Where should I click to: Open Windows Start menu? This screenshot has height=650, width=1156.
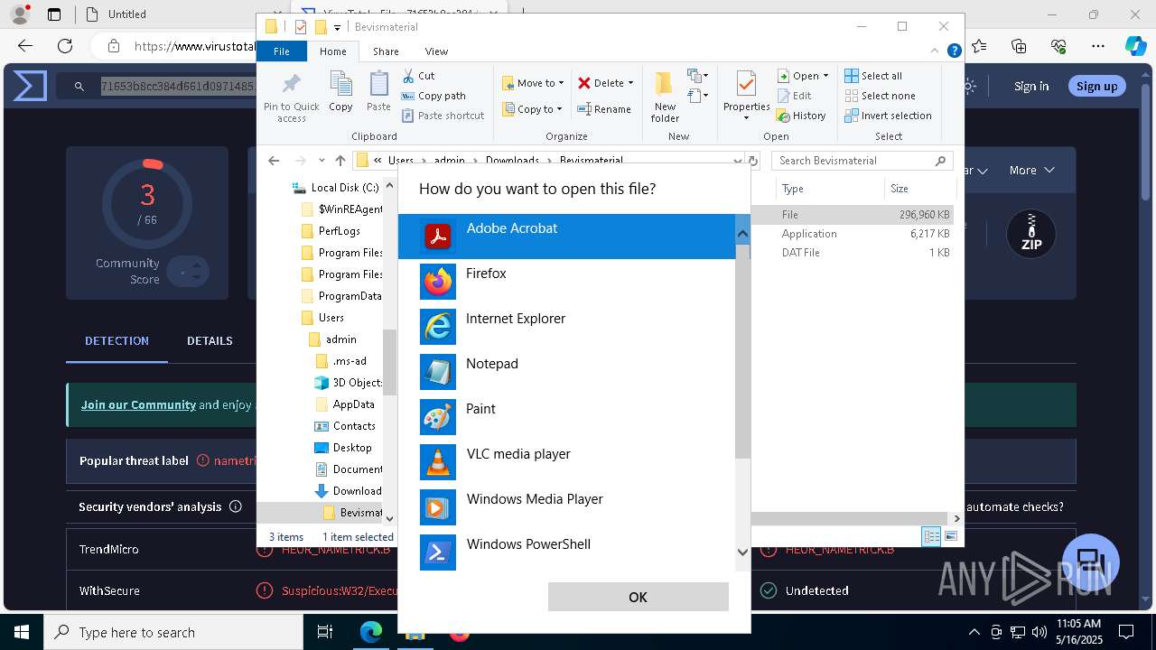(x=22, y=632)
